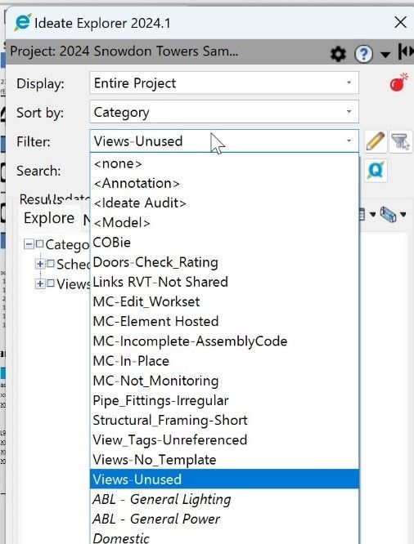Click the red bomb icon

pos(398,82)
